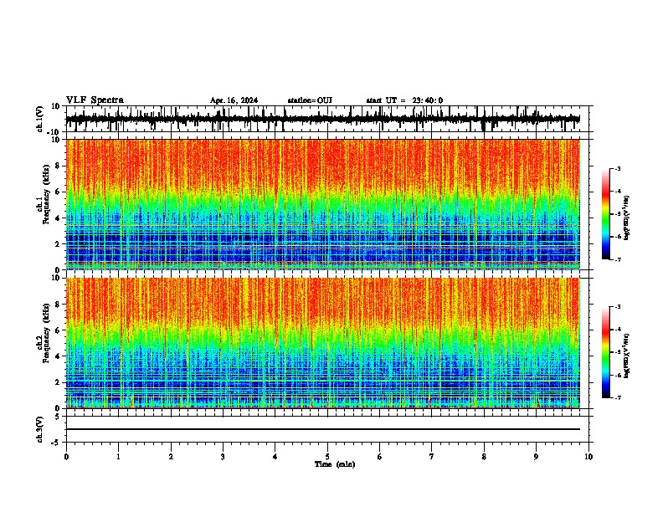663x512 pixels.
Task: Click the '-3' label on ch.1 colorbar
Action: pos(617,168)
